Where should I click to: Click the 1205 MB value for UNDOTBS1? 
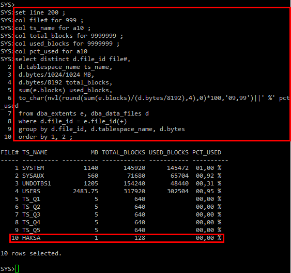click(x=91, y=183)
